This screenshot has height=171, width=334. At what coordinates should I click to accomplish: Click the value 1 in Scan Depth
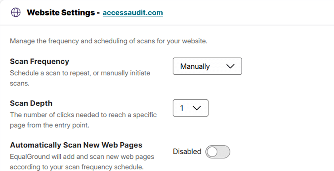tap(182, 108)
